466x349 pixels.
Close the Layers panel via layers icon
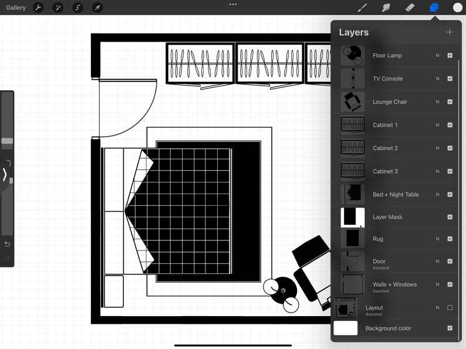pos(434,8)
